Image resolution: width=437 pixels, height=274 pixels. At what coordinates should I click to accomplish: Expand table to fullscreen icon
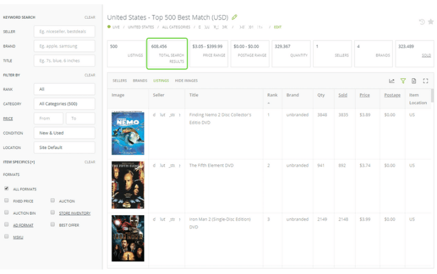click(x=425, y=81)
